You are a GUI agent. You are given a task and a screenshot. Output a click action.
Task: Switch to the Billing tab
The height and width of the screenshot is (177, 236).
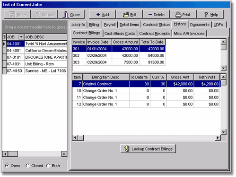point(94,25)
